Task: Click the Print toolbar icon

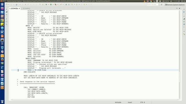Action: pos(17,5)
